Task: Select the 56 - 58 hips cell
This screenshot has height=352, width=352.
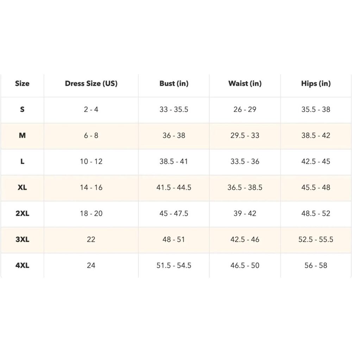Action: (316, 265)
